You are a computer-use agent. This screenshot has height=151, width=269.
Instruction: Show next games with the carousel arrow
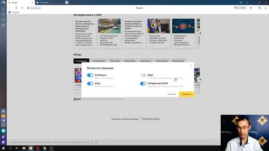point(200,79)
